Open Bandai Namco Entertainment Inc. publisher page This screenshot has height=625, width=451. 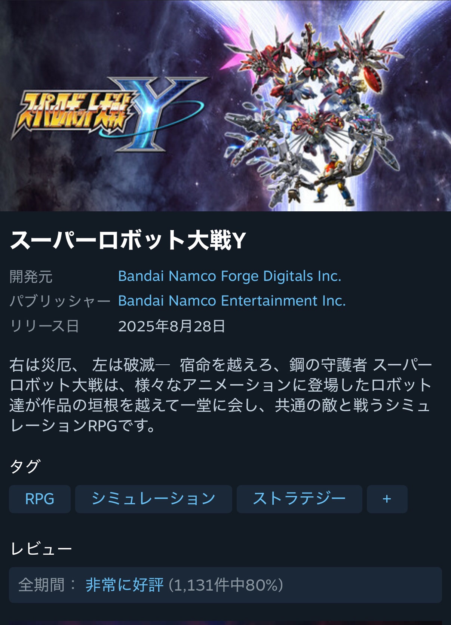(x=232, y=301)
